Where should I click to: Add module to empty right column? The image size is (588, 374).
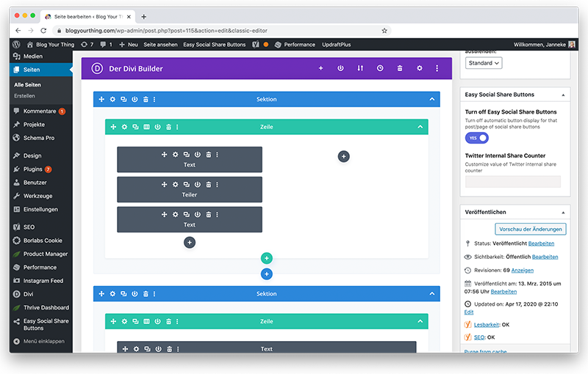(343, 156)
